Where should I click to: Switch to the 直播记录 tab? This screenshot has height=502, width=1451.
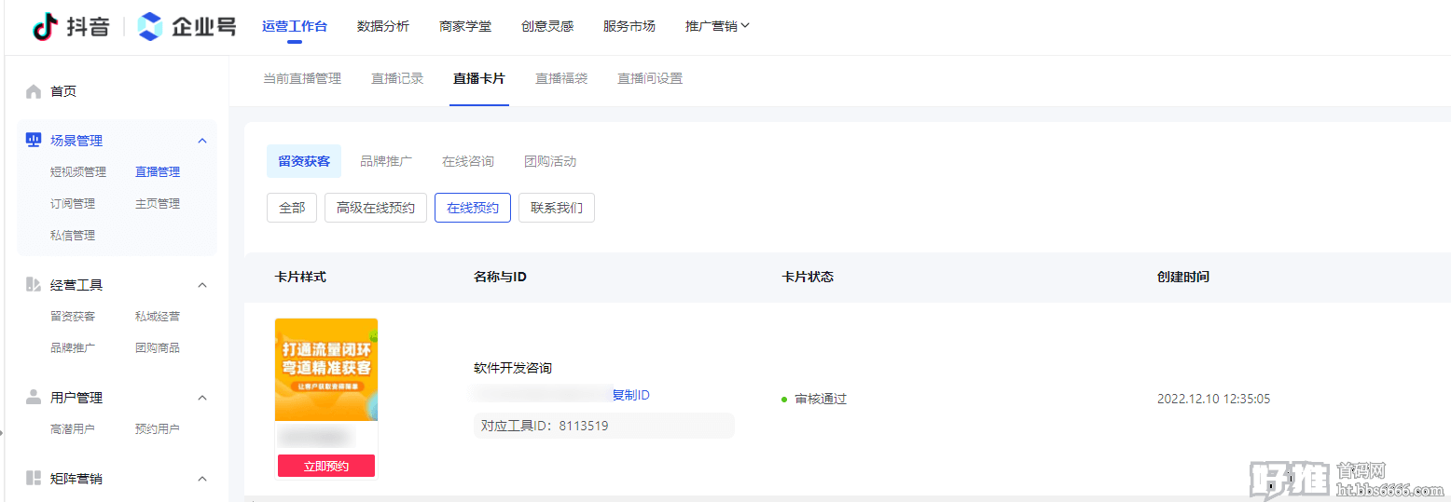click(397, 79)
